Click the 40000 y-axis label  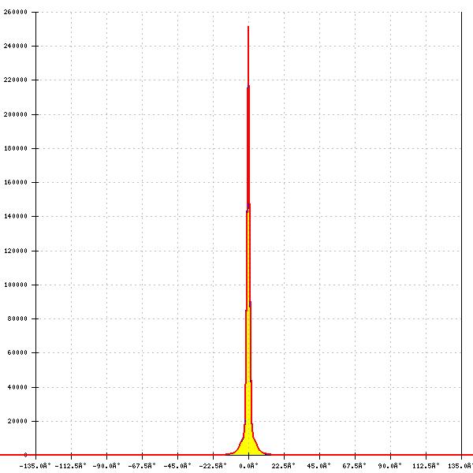coord(17,387)
